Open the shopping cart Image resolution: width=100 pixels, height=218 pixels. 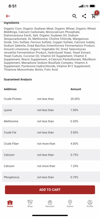94,16
